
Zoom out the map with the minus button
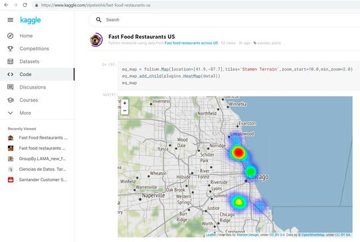pyautogui.click(x=125, y=111)
